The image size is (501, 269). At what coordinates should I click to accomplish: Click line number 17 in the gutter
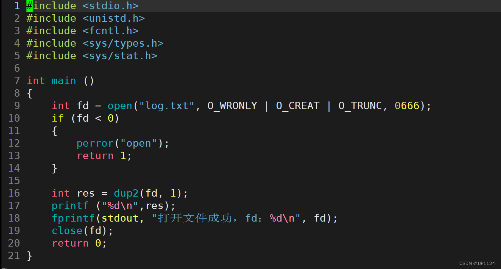click(14, 206)
